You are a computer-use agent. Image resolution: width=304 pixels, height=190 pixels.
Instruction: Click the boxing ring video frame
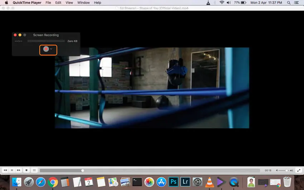click(x=152, y=88)
